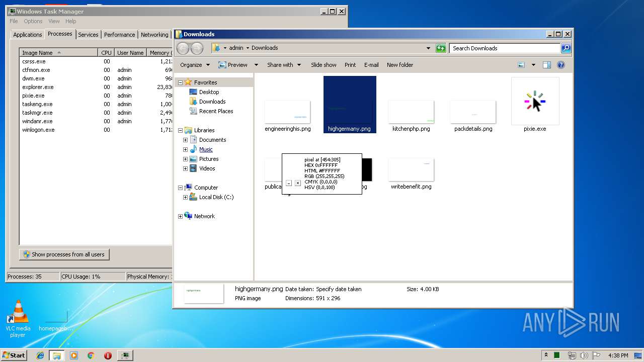The height and width of the screenshot is (362, 644).
Task: Click the change view icon
Action: 521,65
